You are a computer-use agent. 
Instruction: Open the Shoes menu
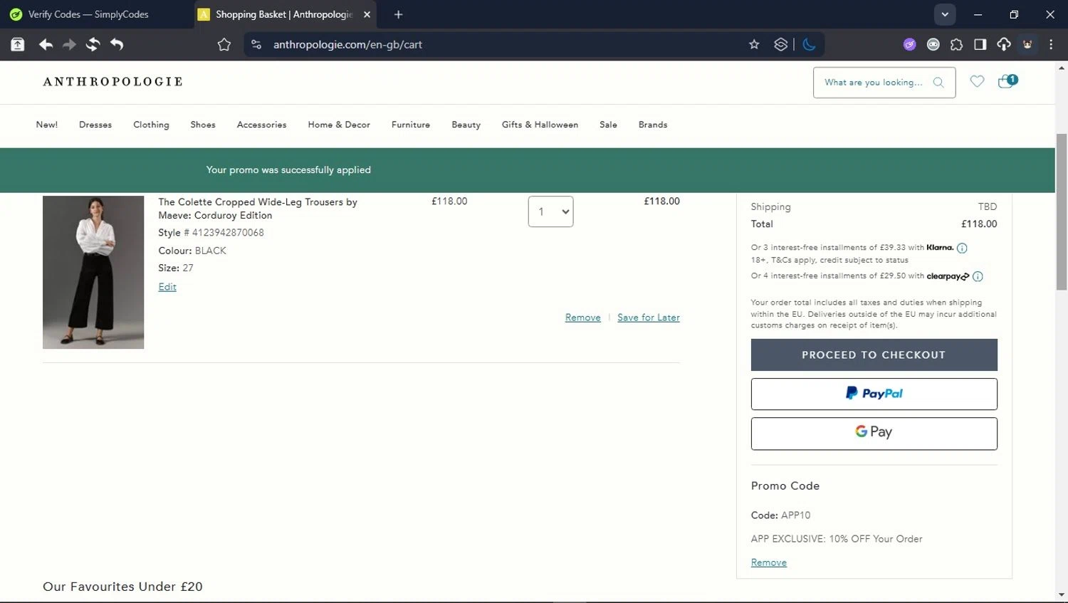tap(203, 125)
